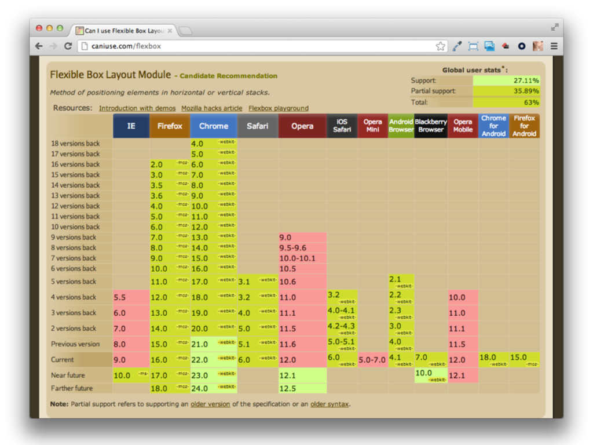Open the user avatar extension icon
Image resolution: width=593 pixels, height=445 pixels.
(538, 46)
